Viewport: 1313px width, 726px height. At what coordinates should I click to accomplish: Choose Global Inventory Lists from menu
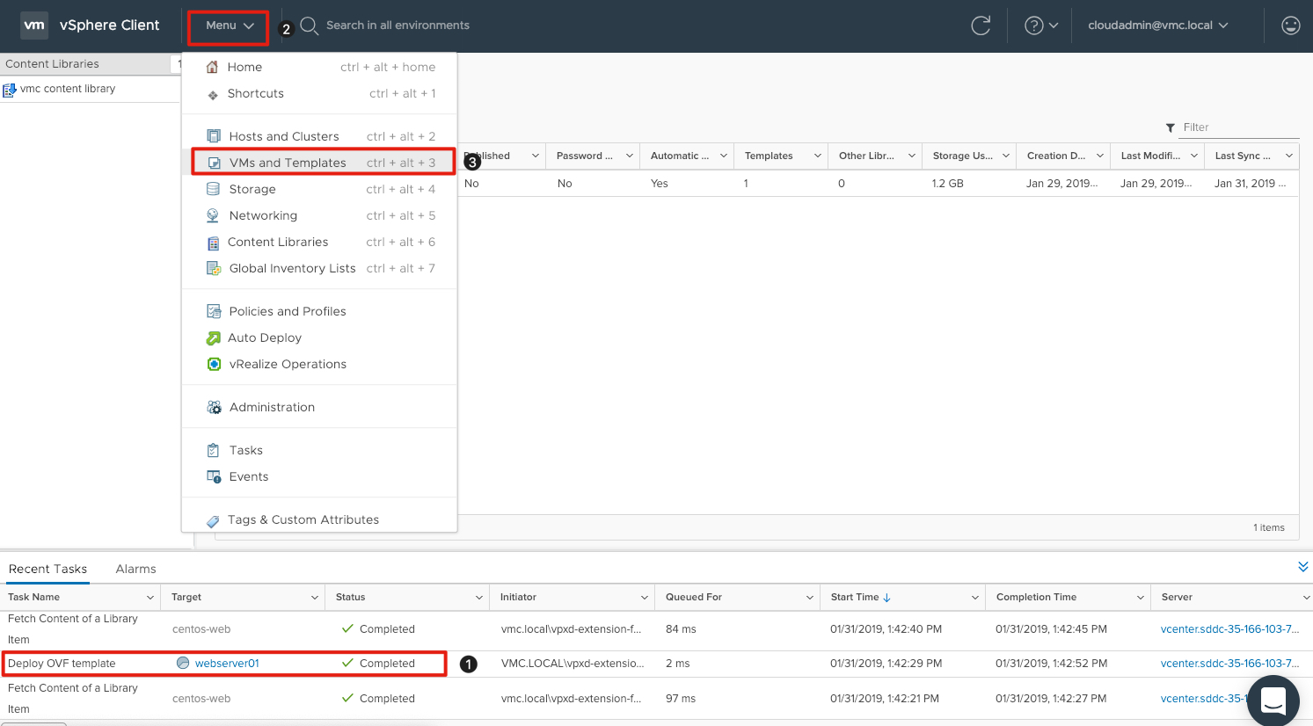pyautogui.click(x=292, y=268)
